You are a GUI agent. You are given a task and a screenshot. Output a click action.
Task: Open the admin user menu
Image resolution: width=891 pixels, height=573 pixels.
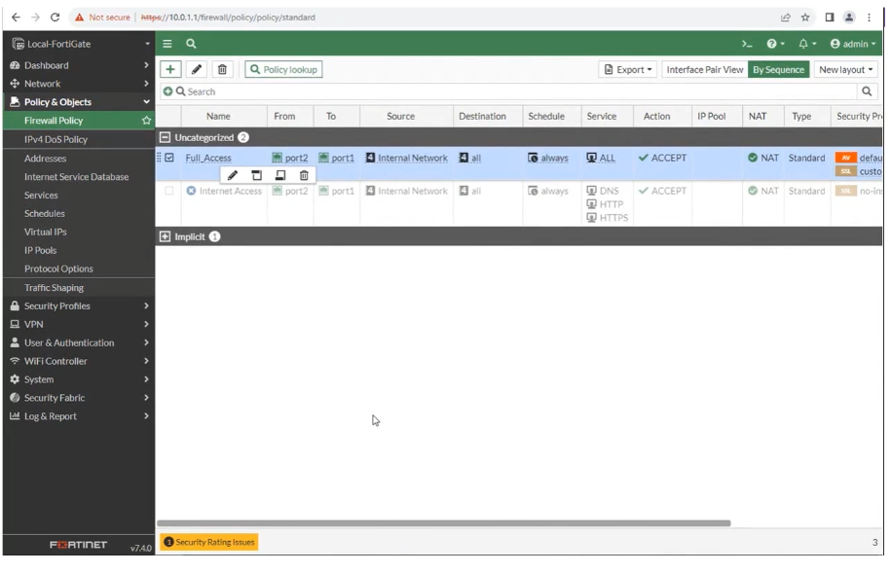[x=853, y=44]
